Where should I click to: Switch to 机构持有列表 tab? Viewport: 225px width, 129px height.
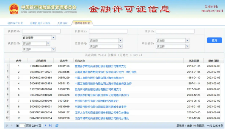point(15,23)
